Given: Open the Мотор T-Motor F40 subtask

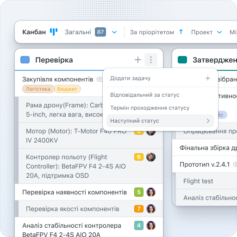Looking at the screenshot, I should tap(76, 136).
